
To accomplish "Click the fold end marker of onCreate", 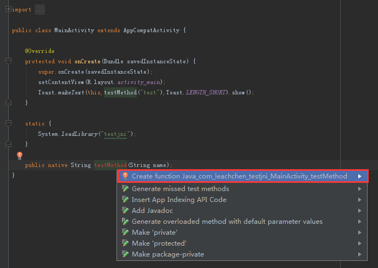I will pyautogui.click(x=8, y=102).
